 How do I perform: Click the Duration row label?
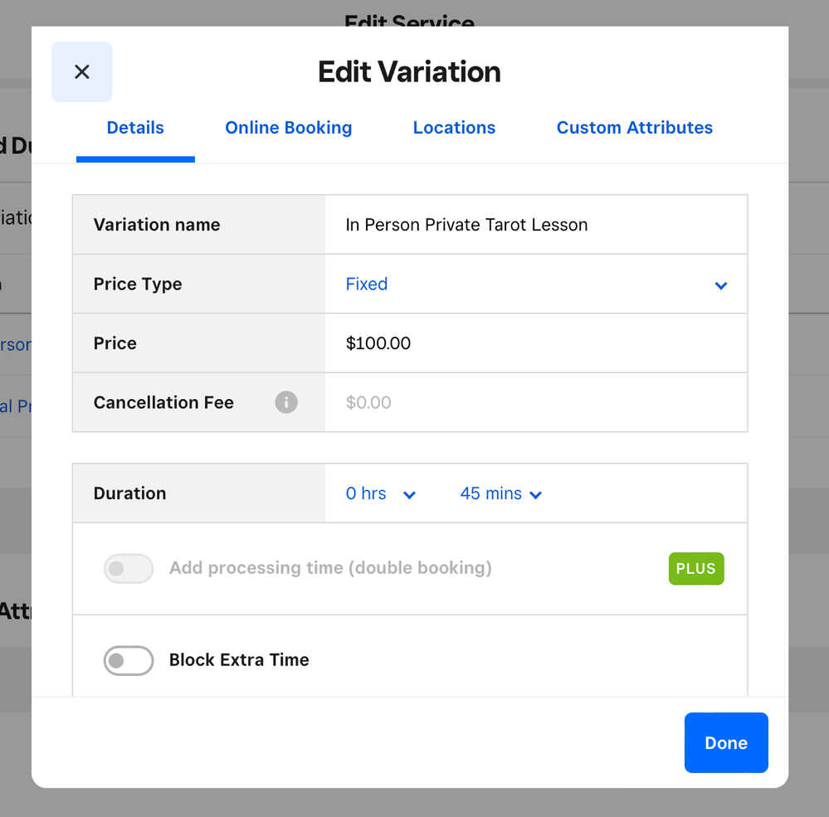[130, 494]
